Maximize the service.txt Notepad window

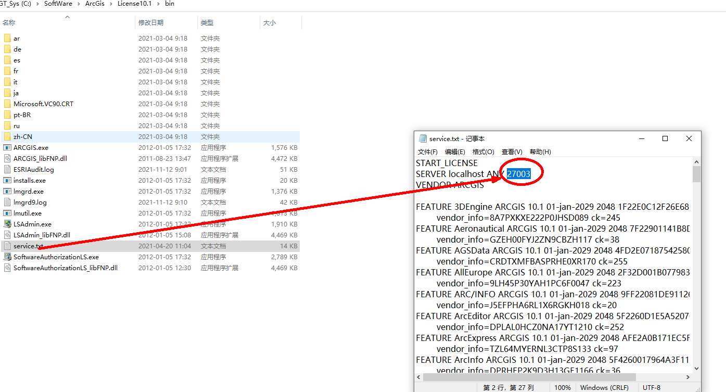(665, 138)
